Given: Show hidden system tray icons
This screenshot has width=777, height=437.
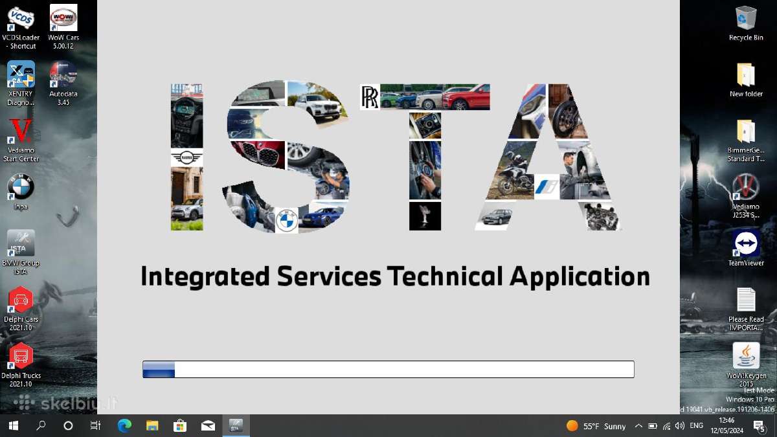Looking at the screenshot, I should (x=638, y=426).
